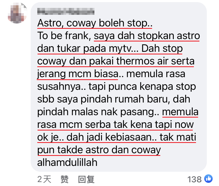Click the line 'Astro, coway boleh stop..'
219x186 pixels.
click(x=95, y=23)
